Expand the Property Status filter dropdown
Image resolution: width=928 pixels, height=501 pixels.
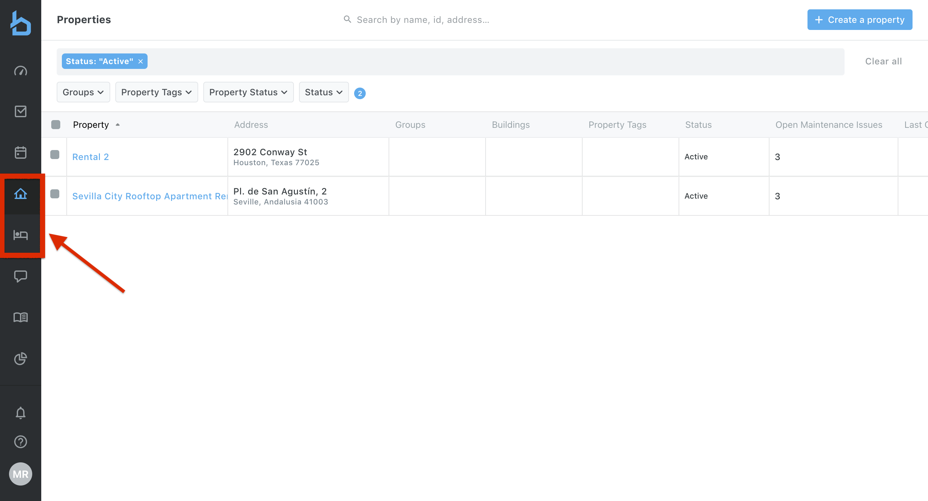(248, 92)
